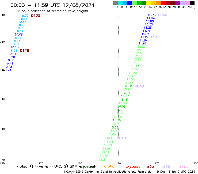This screenshot has height=174, width=198.
Task: Click the black swatch at the legend's end
Action: 192,3
